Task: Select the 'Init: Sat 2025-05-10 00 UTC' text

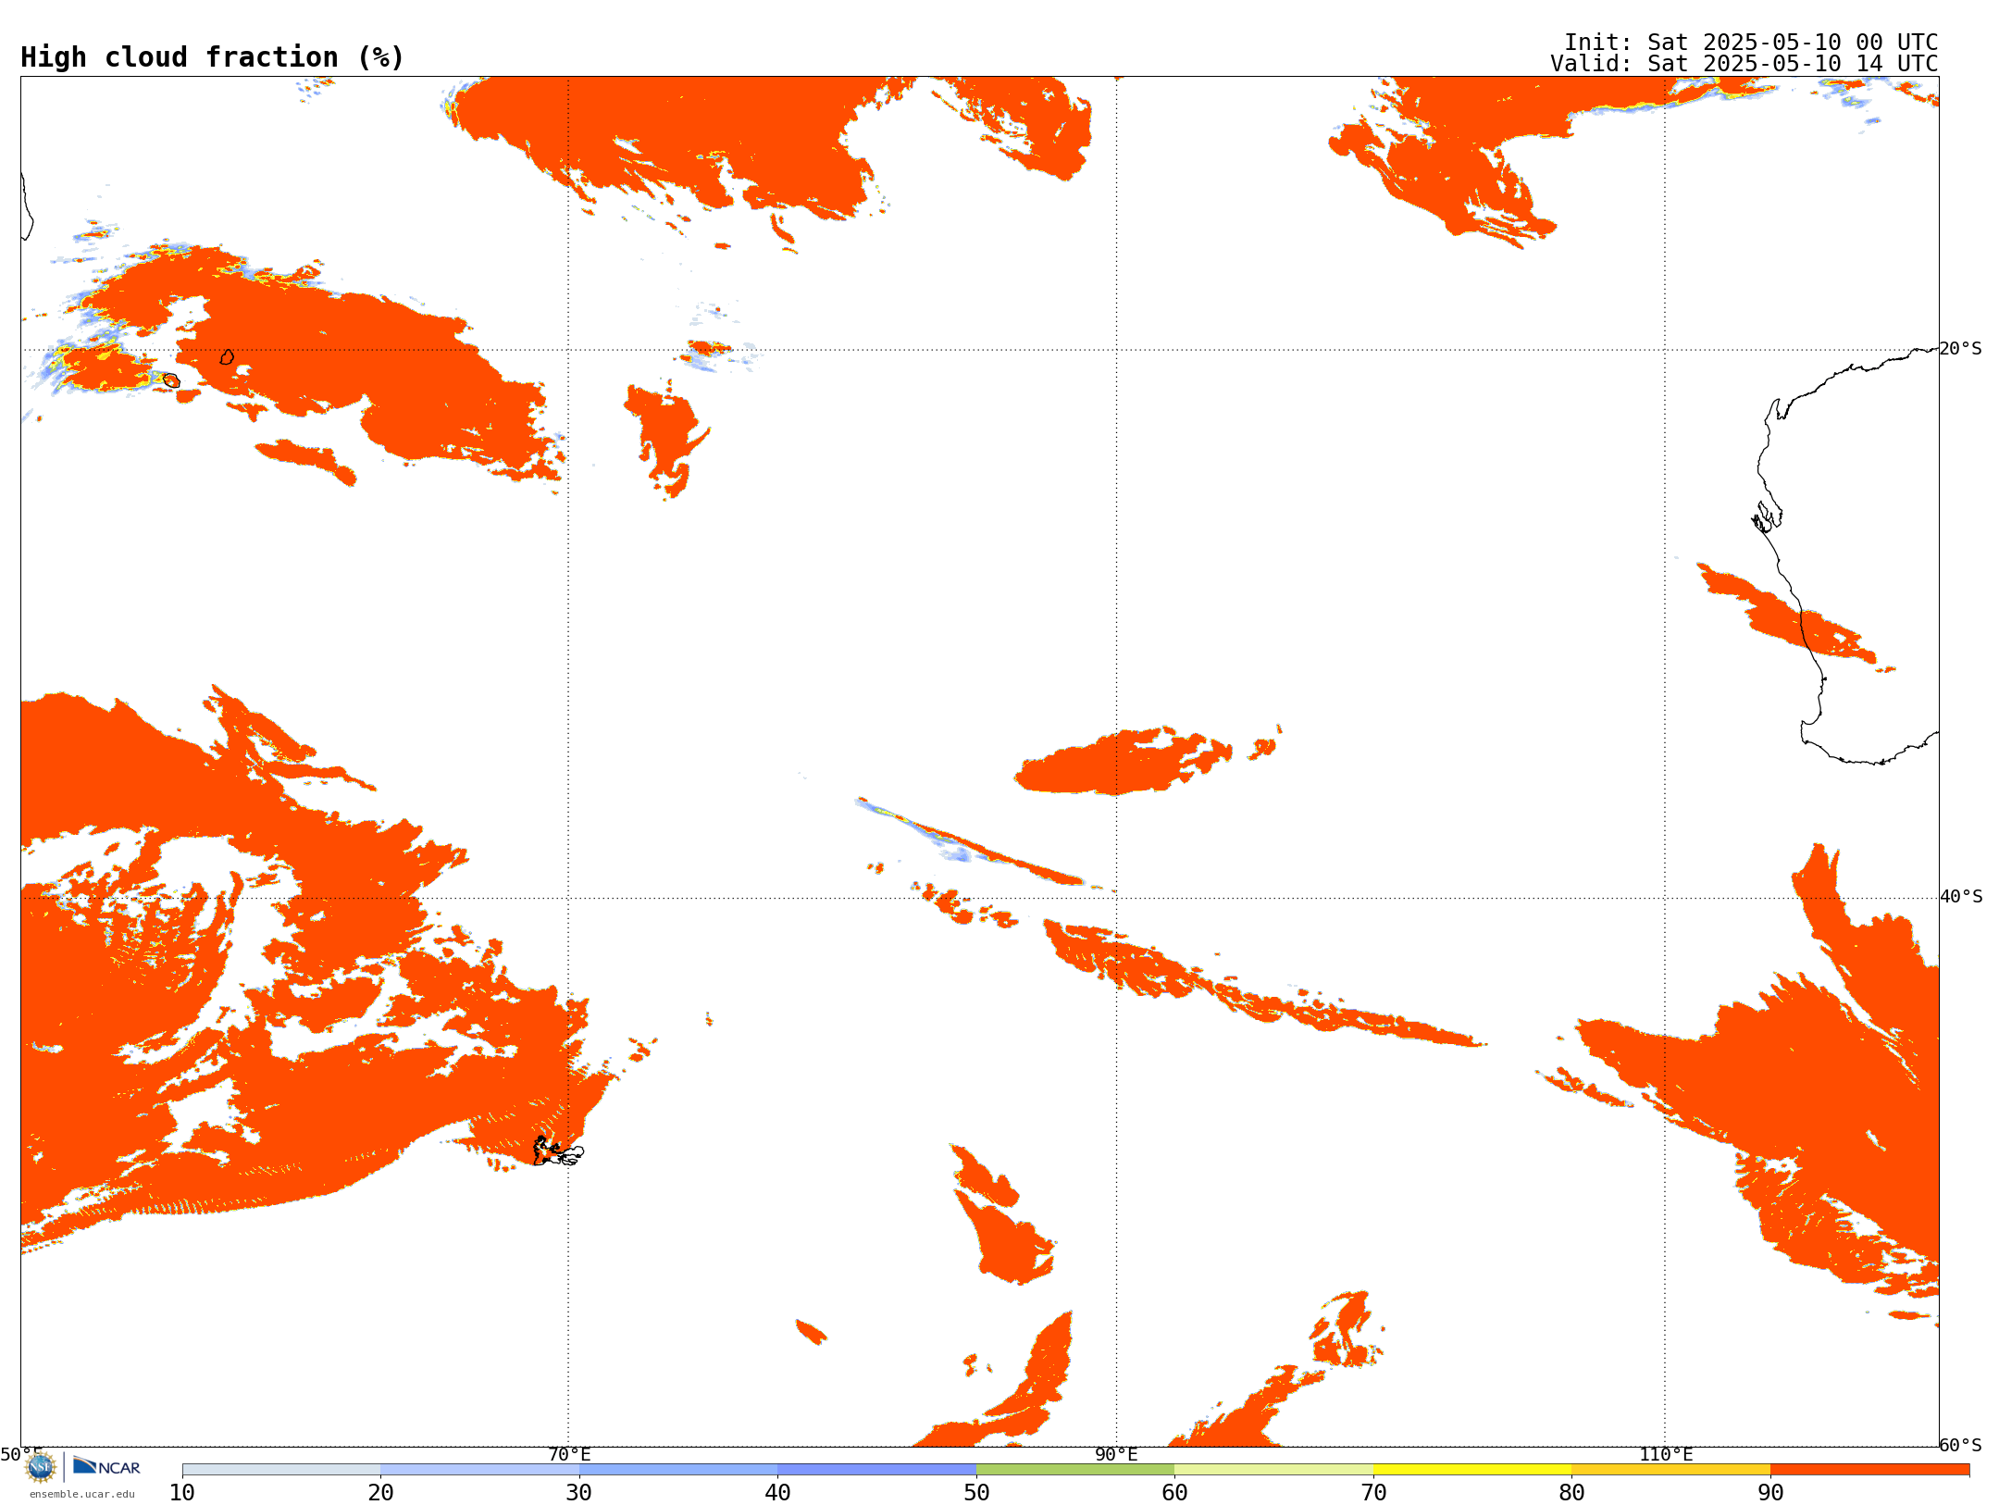Action: [1751, 43]
